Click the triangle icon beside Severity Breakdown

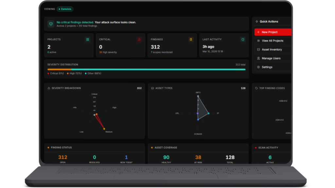(49, 88)
